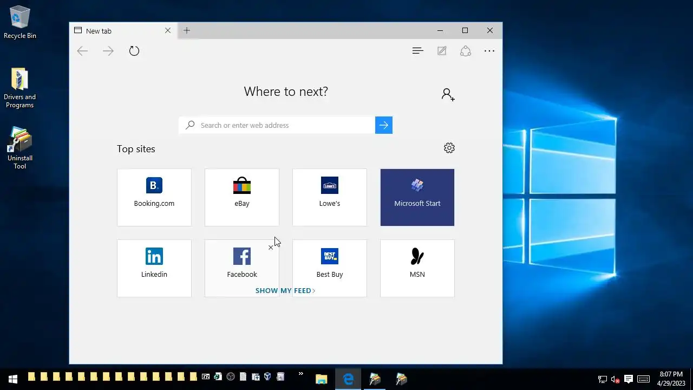This screenshot has height=390, width=693.
Task: Click the Search or enter web address field
Action: pyautogui.click(x=277, y=125)
